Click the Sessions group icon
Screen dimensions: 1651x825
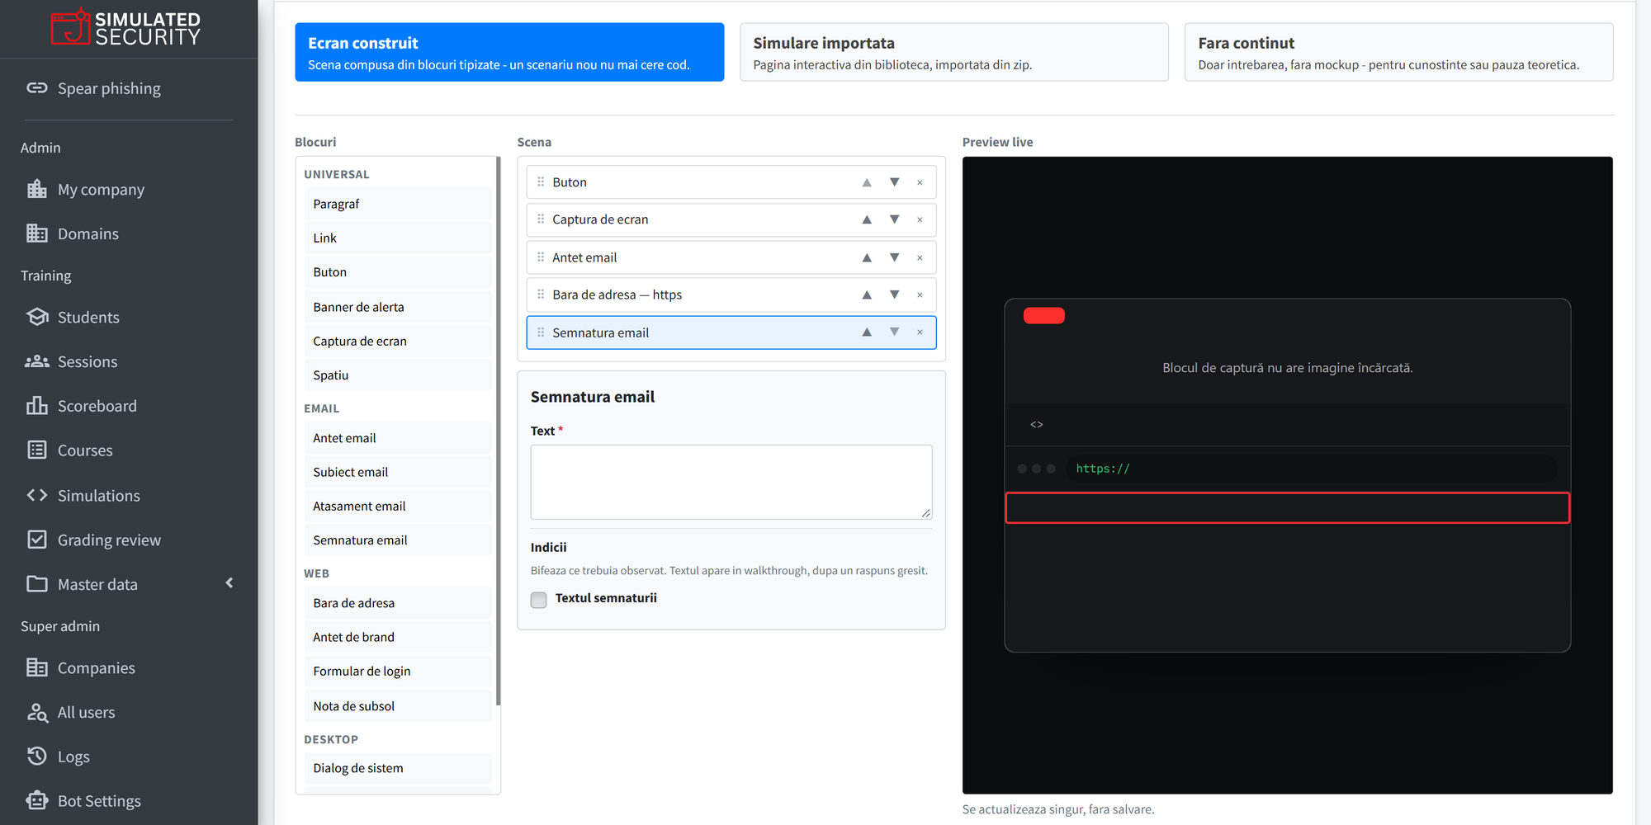(37, 361)
